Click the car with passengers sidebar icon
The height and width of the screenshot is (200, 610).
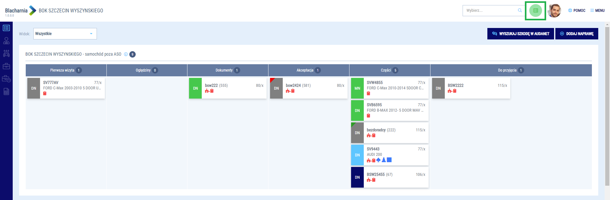(6, 53)
